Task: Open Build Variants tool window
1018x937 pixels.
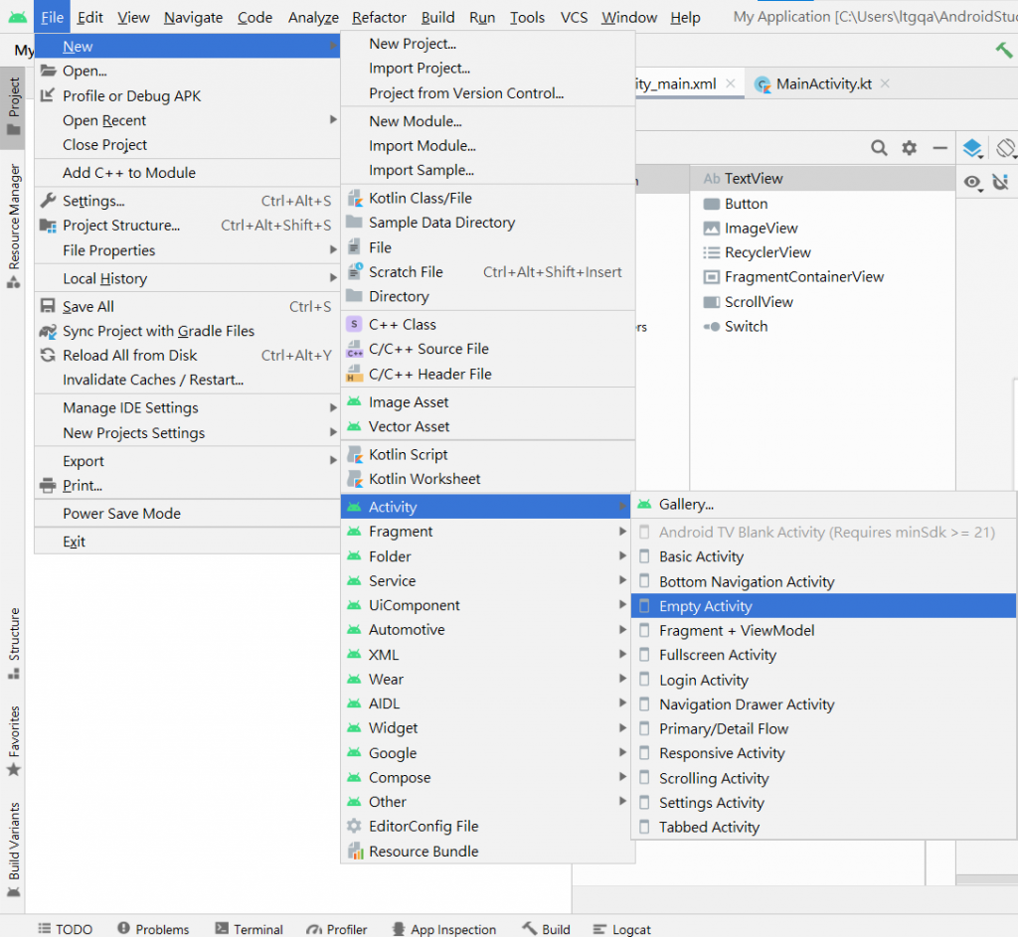Action: click(x=14, y=850)
